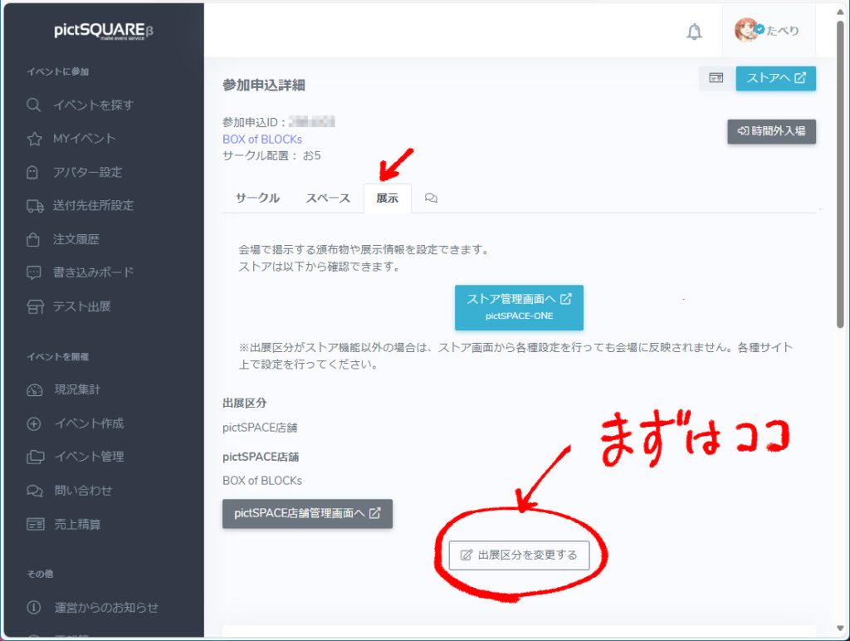The width and height of the screenshot is (850, 641).
Task: Click ストア管理画面へ pictSPACE-ONE button
Action: [519, 306]
